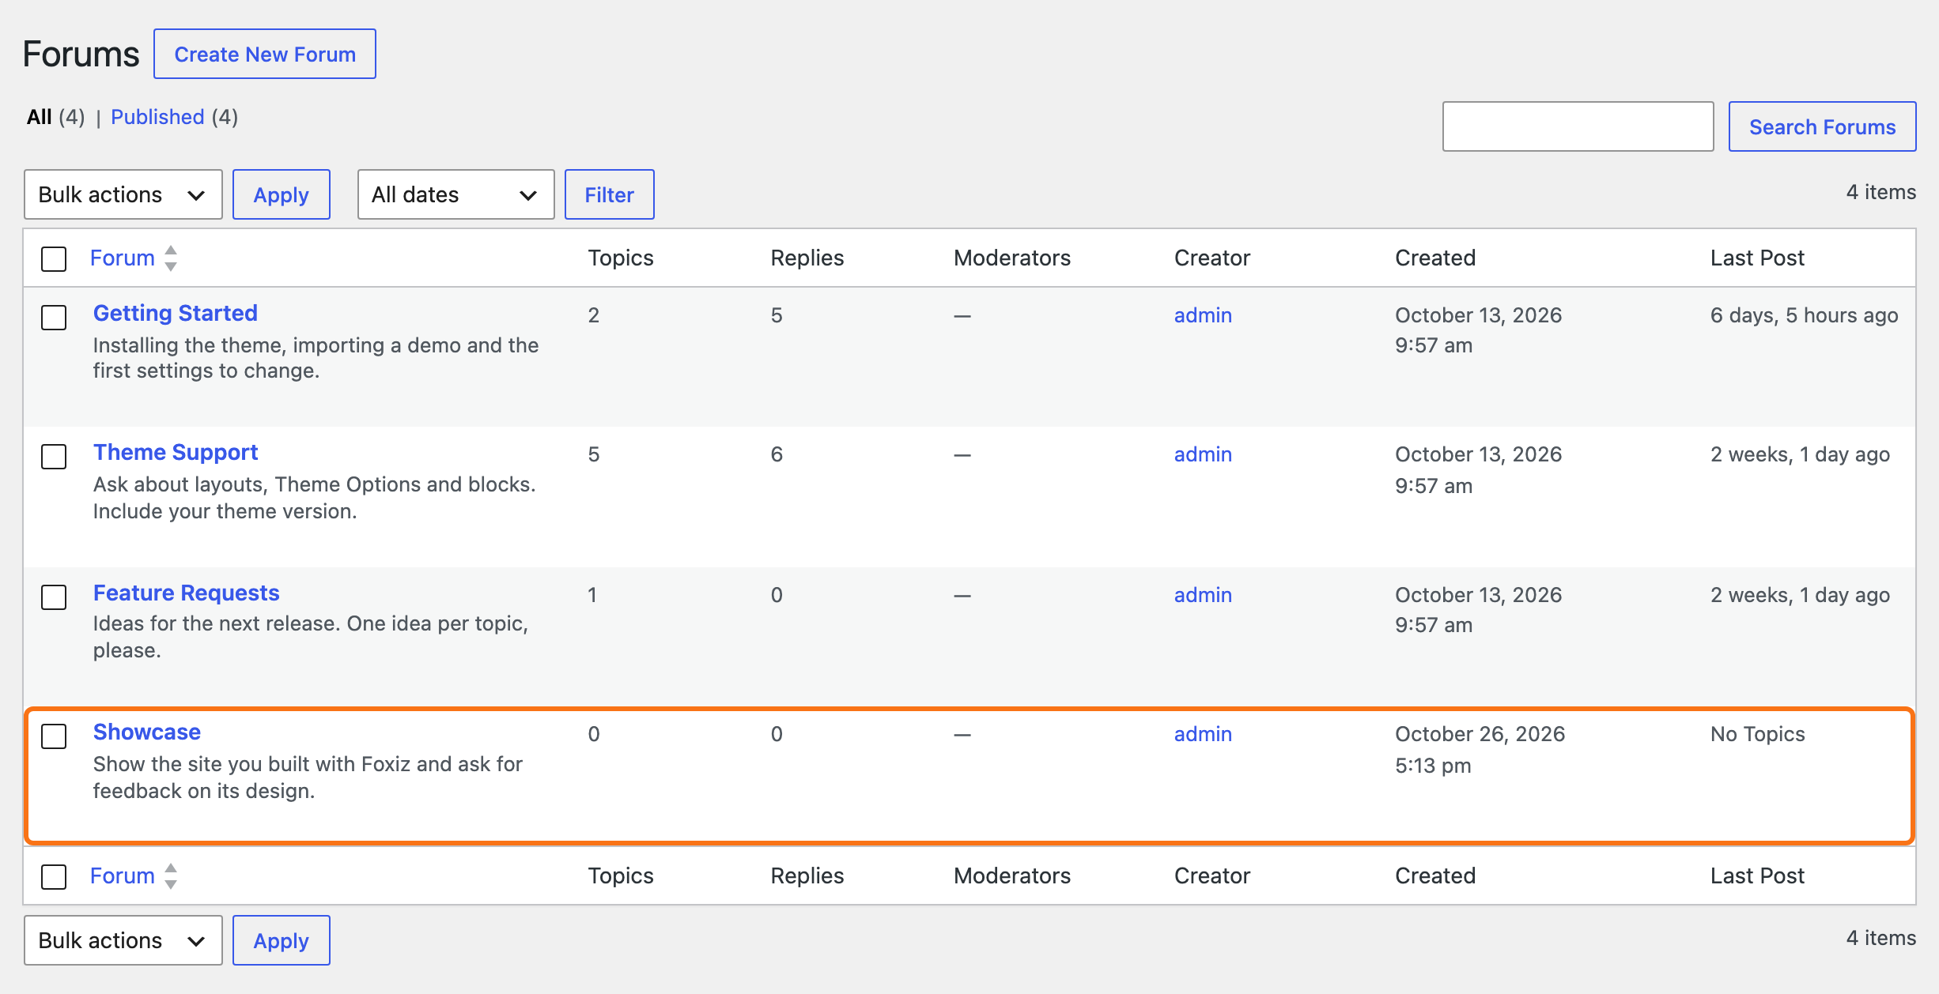The image size is (1939, 994).
Task: Click the admin creator link in Theme Support row
Action: tap(1203, 454)
